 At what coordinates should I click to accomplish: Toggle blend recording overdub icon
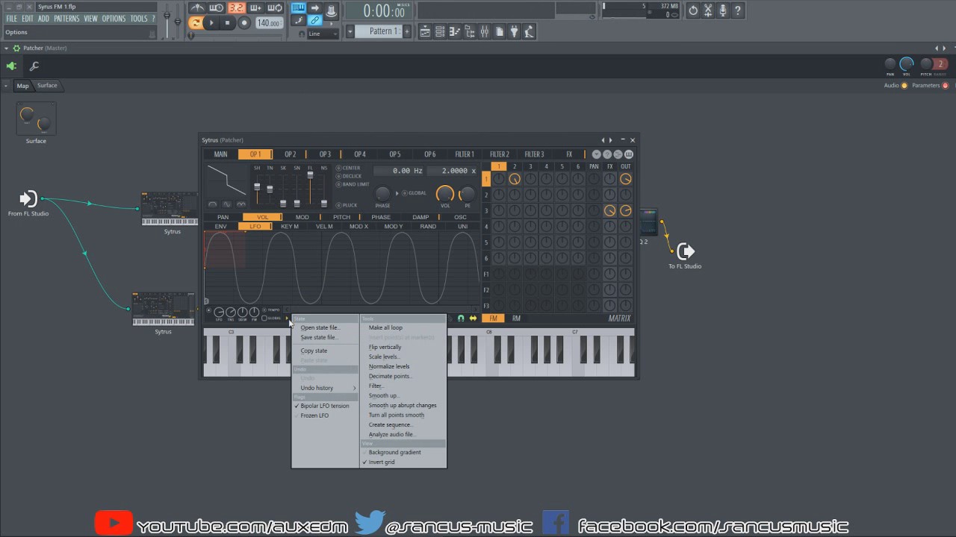tap(255, 8)
